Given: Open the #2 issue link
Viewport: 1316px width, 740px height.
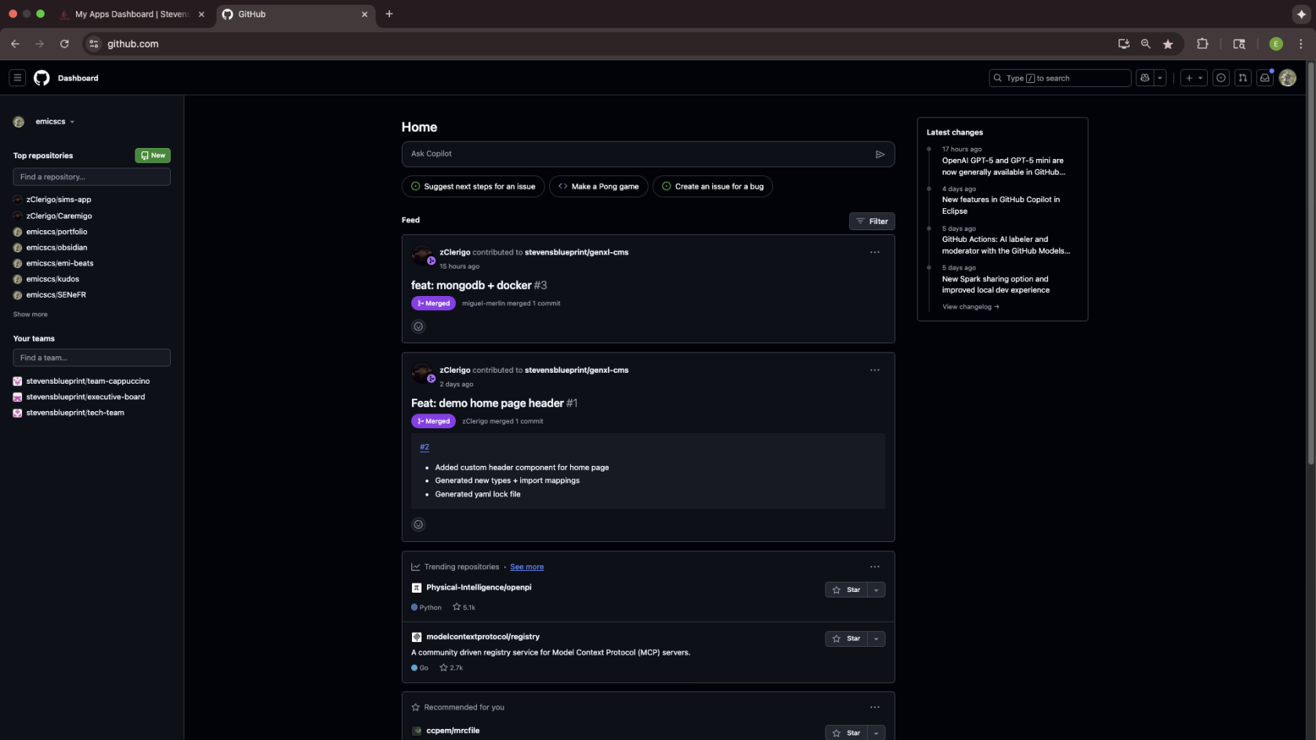Looking at the screenshot, I should (x=425, y=447).
